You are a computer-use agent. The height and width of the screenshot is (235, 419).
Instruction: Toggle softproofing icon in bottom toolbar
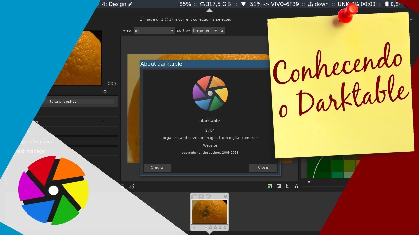(x=287, y=186)
